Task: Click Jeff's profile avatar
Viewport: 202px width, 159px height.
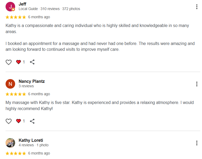Action: click(x=10, y=7)
